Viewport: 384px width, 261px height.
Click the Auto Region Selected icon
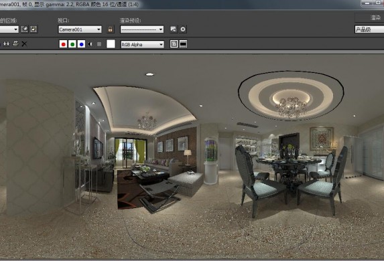(34, 29)
